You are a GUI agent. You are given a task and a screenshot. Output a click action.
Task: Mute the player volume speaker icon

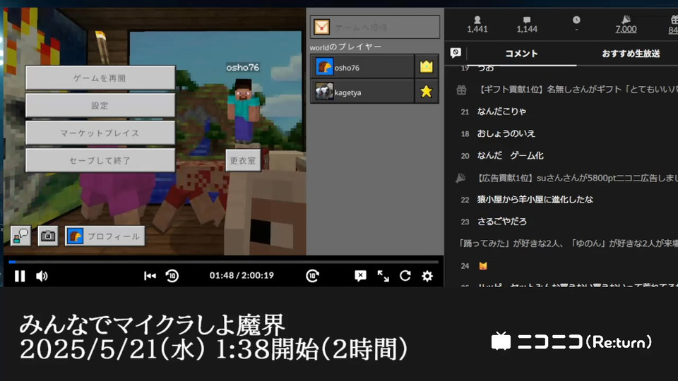tap(42, 276)
